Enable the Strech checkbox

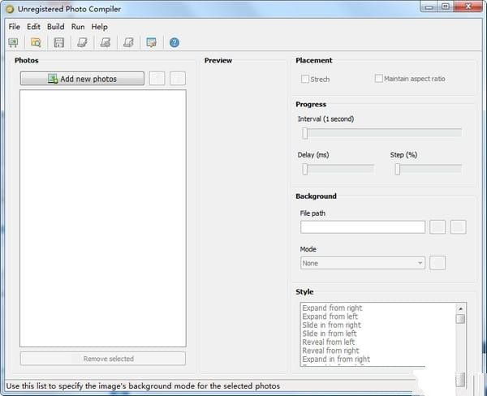305,80
